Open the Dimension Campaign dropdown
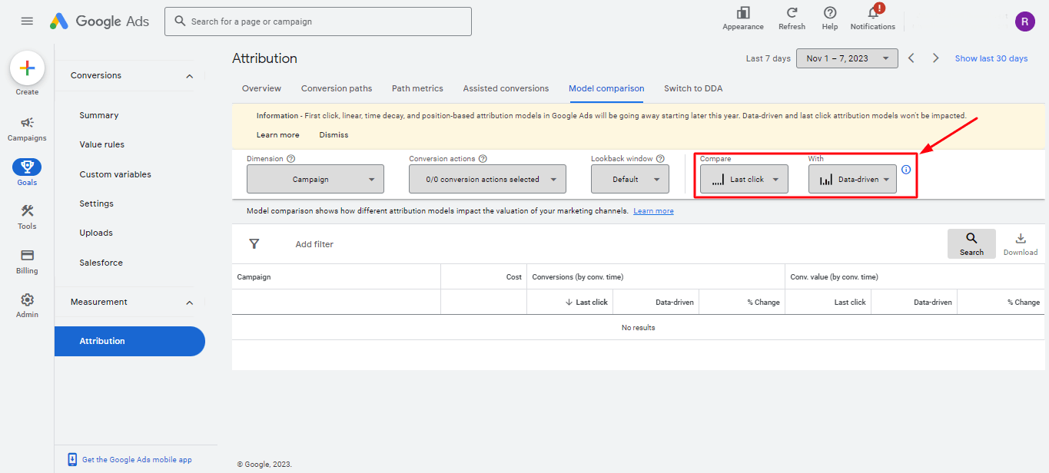Screen dimensions: 1049x473 click(315, 179)
